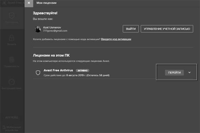Click the expiry date 8 августа 2019 text
The image size is (200, 133).
(76, 75)
